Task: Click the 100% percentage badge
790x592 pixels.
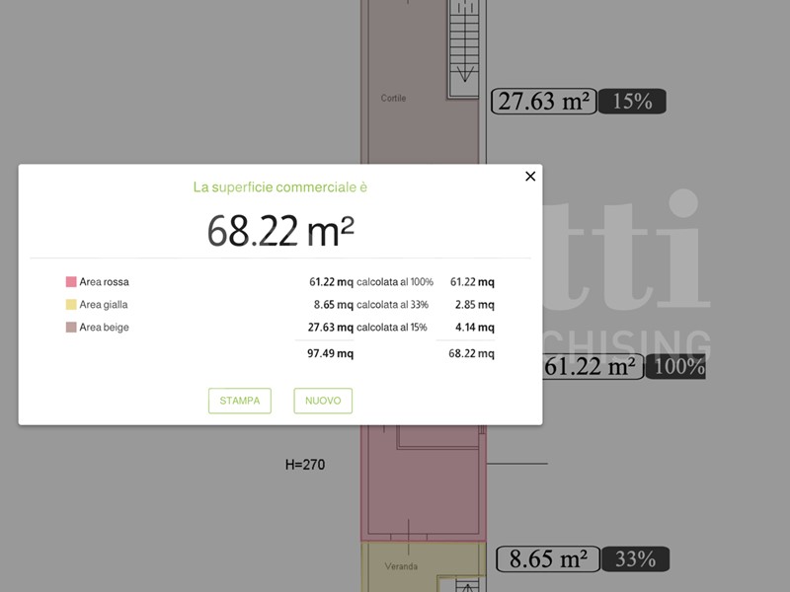Action: coord(676,367)
